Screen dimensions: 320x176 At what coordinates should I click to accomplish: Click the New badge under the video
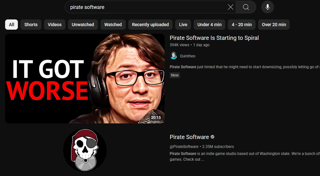point(175,75)
